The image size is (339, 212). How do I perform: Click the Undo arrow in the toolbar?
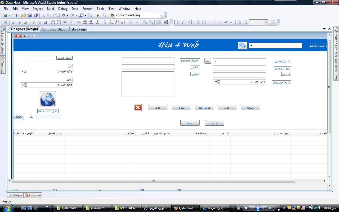(63, 15)
